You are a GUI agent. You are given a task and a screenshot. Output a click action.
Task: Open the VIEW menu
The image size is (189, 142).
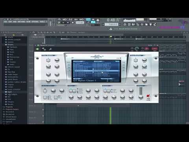pos(28,21)
